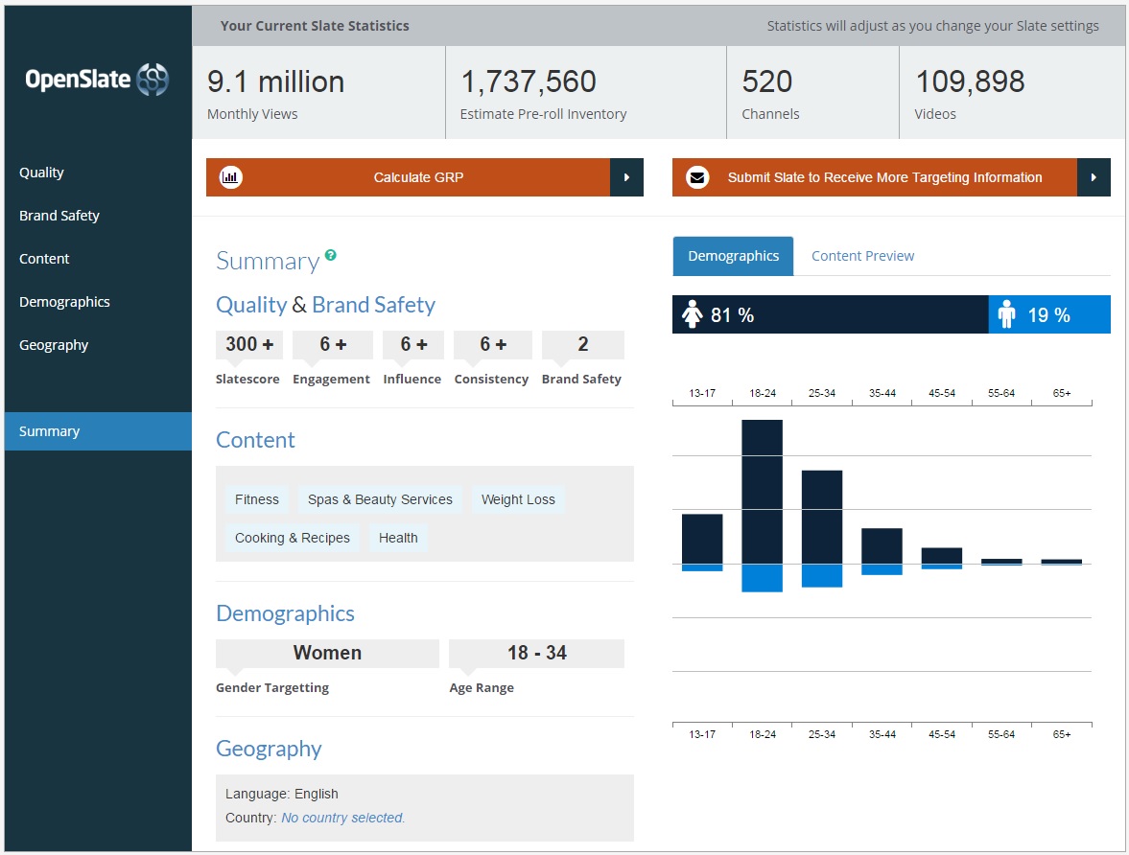The image size is (1129, 855).
Task: Click the 18-24 age group chart bar
Action: (762, 505)
